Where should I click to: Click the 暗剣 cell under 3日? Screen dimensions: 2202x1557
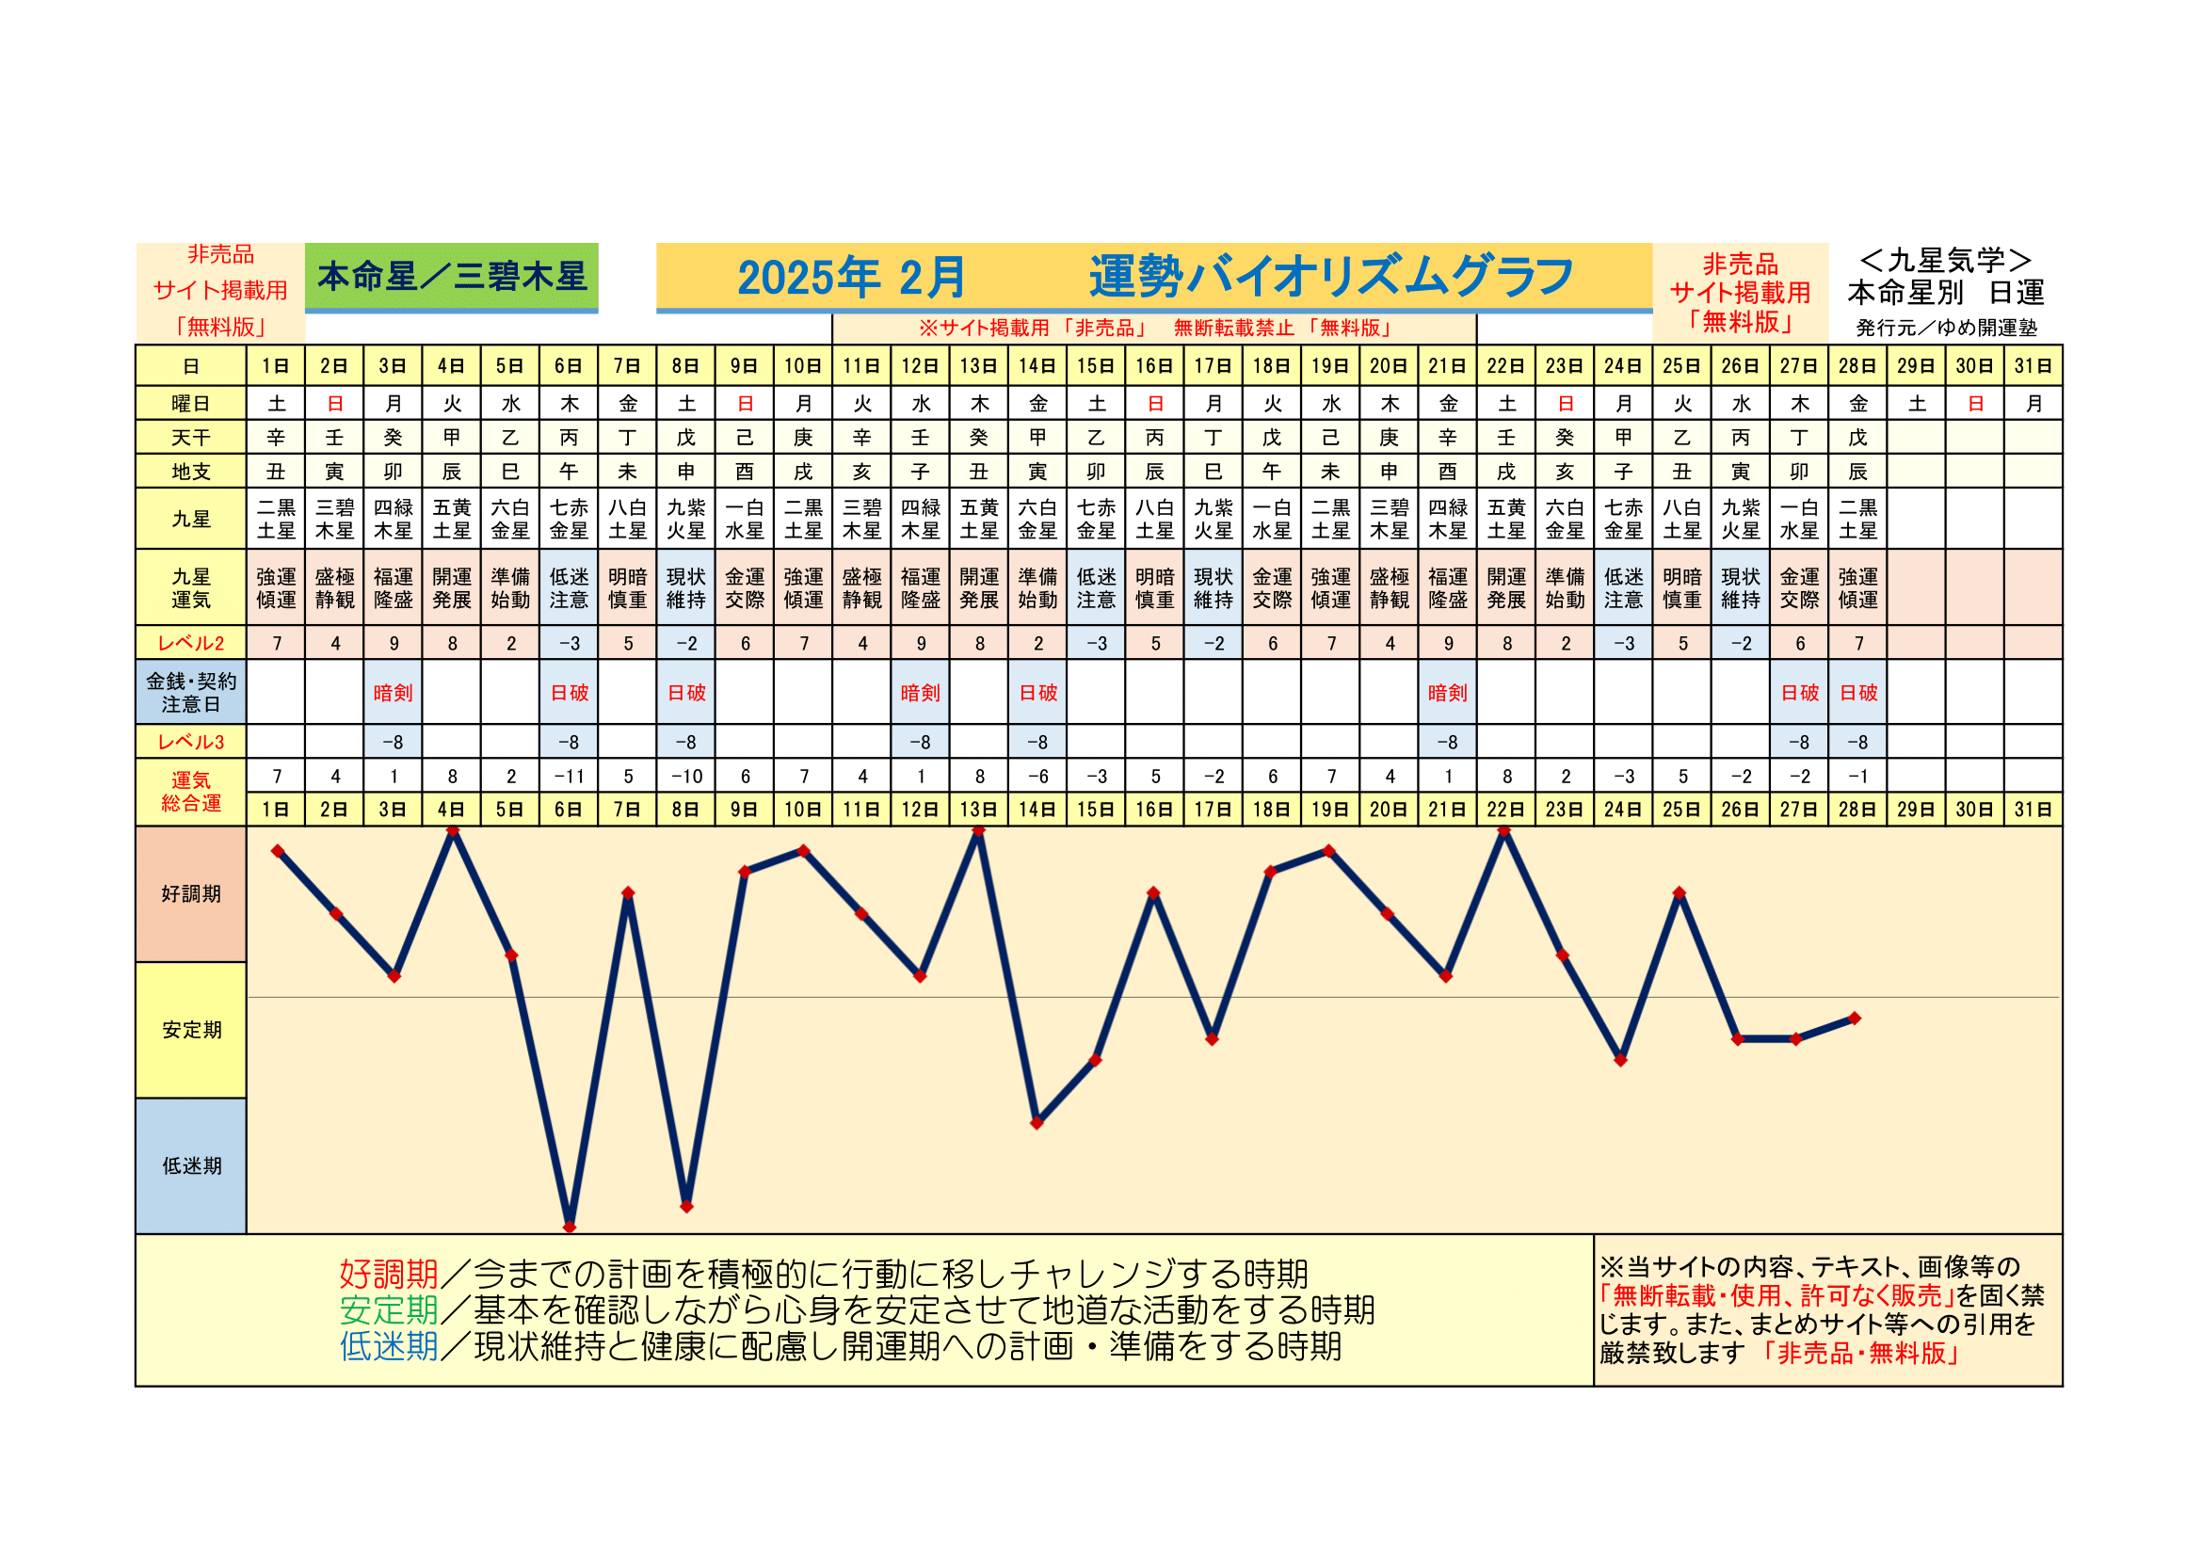(394, 692)
